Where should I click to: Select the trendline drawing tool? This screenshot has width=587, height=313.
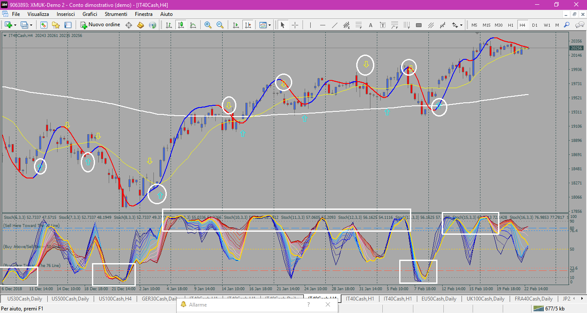334,25
